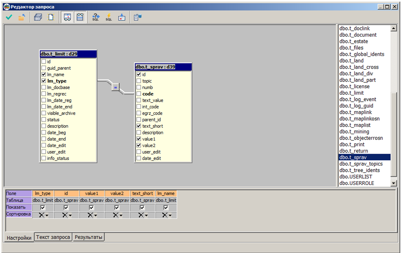401x253 pixels.
Task: Click the stacked tables toolbar icon
Action: click(38, 17)
